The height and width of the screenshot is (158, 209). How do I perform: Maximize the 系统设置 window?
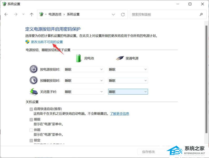coord(190,4)
